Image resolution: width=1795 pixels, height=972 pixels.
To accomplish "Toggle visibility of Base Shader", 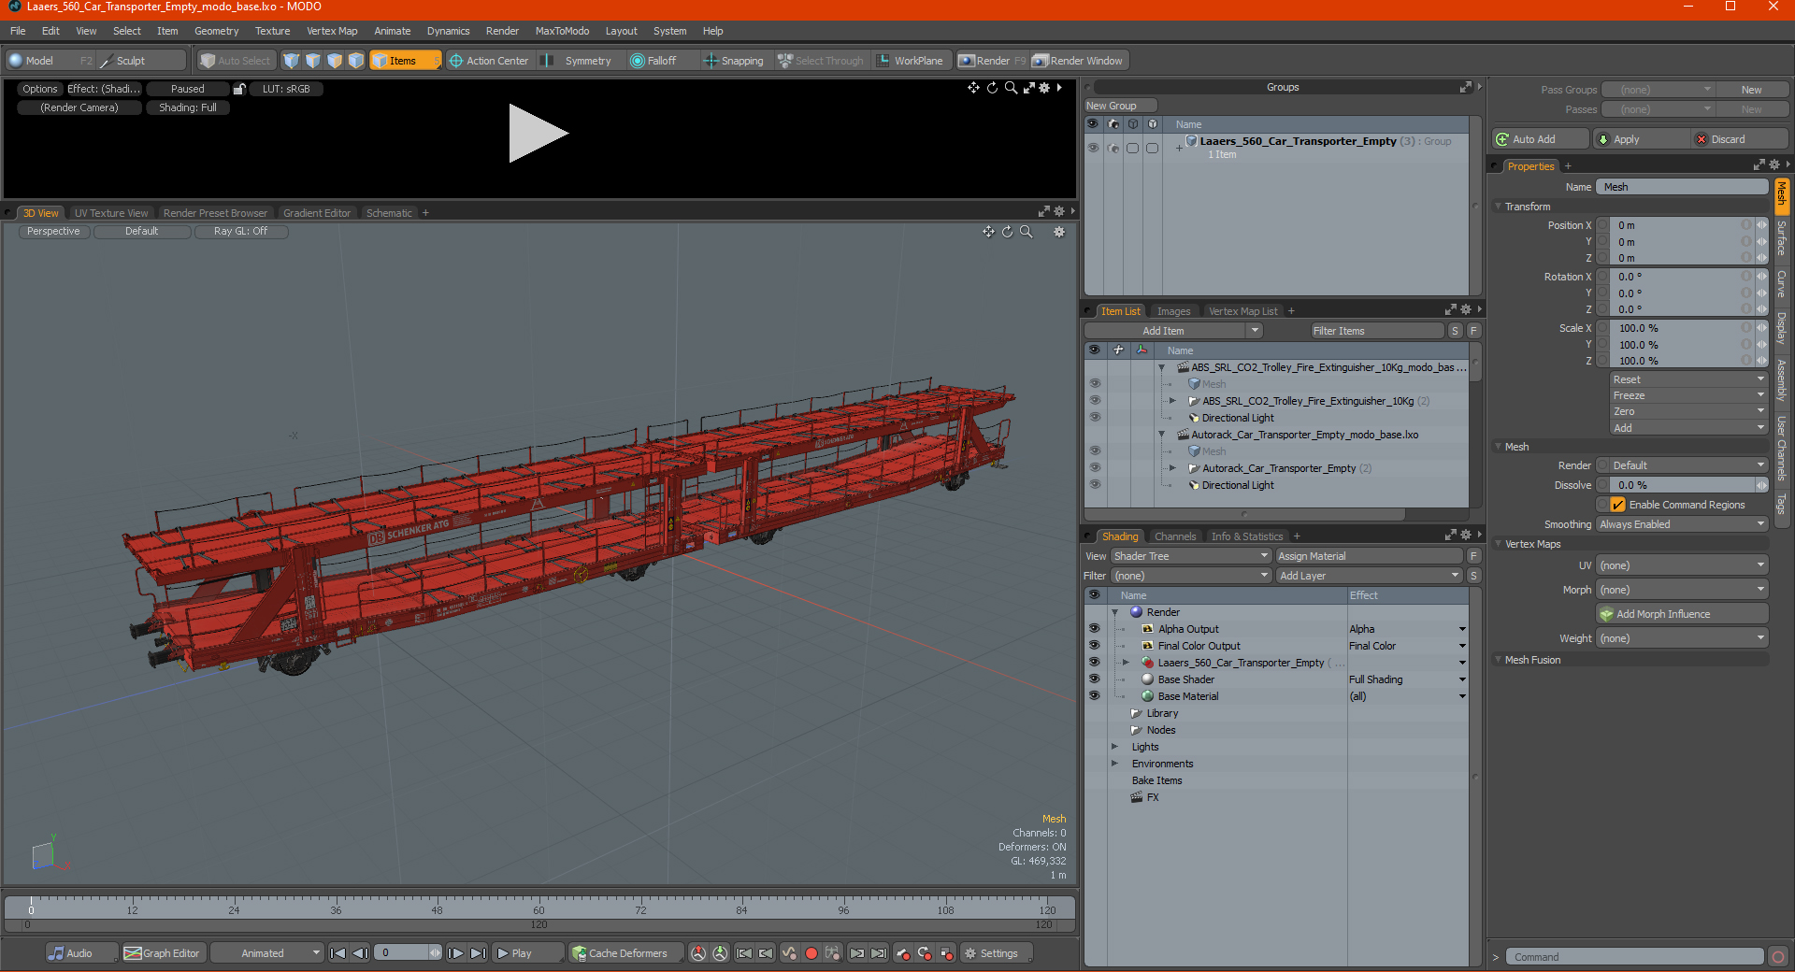I will point(1094,679).
